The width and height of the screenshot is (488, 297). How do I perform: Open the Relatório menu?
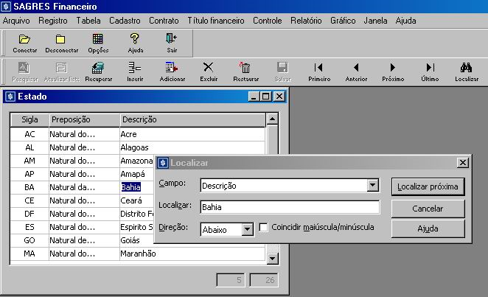coord(306,21)
